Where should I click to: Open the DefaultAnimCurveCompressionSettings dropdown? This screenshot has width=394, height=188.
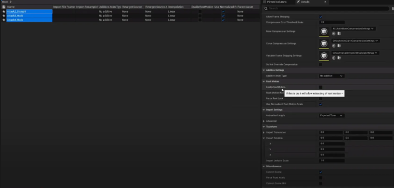(x=355, y=41)
